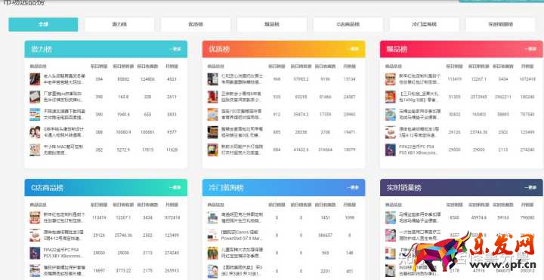Switch to the 实时销量榜 tab
Viewport: 544px width, 280px height.
click(x=501, y=25)
